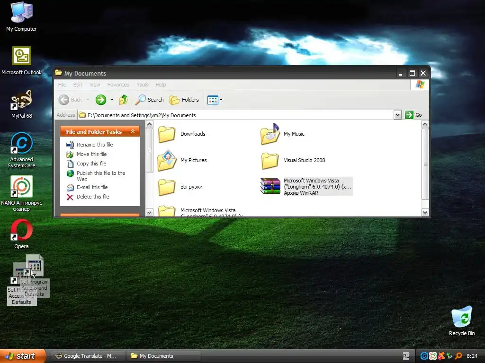Select the partially visible Windows Vista Longhorn folder

click(200, 211)
